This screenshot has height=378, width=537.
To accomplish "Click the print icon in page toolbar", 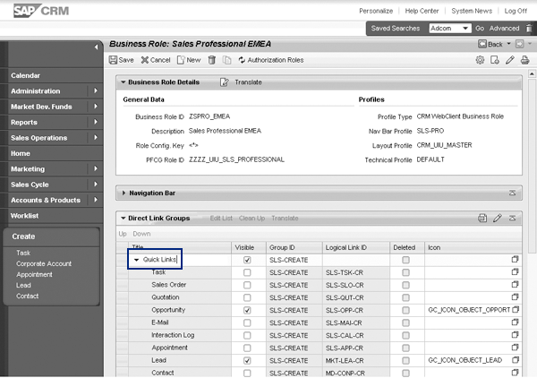I will point(524,60).
